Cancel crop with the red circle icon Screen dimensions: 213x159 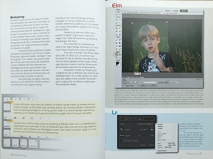139,74
